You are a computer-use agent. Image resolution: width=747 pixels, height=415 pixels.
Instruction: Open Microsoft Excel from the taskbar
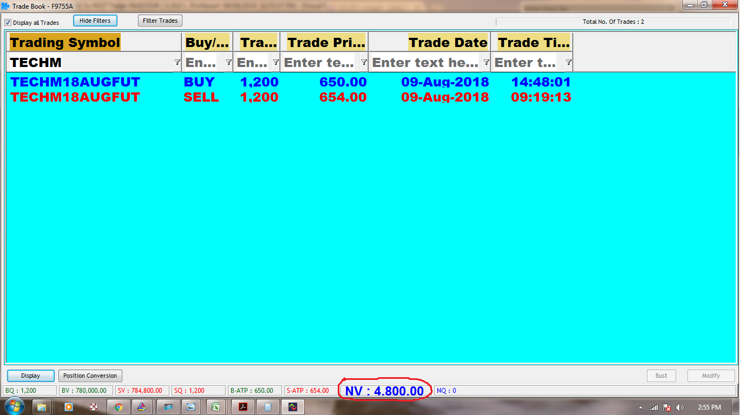coord(215,407)
